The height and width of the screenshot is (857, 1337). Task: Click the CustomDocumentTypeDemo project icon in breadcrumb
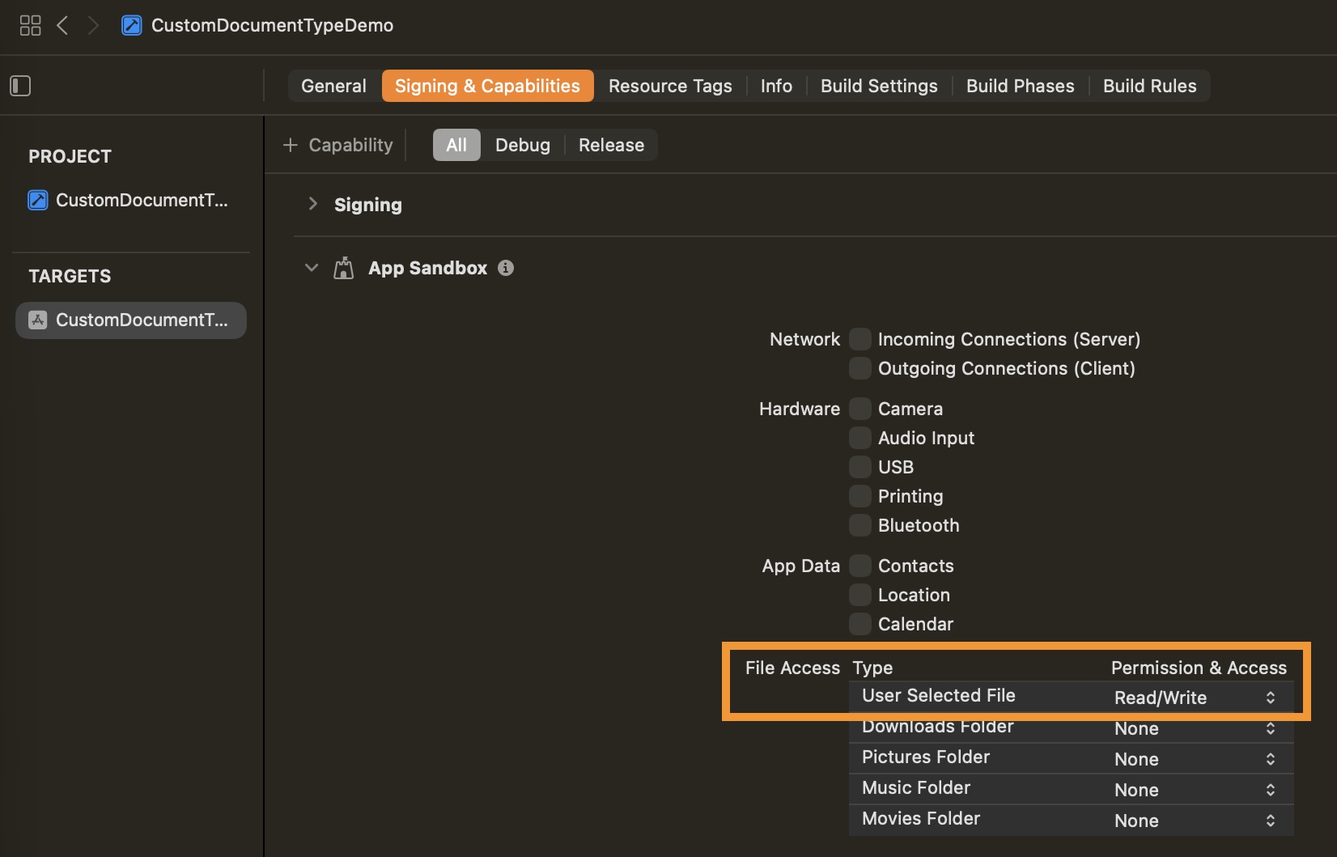point(131,25)
